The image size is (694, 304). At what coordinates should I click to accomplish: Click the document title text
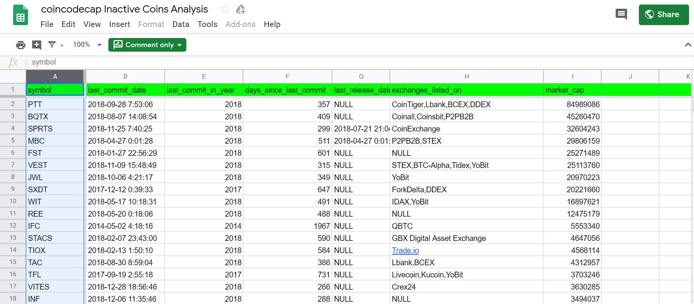coord(124,9)
